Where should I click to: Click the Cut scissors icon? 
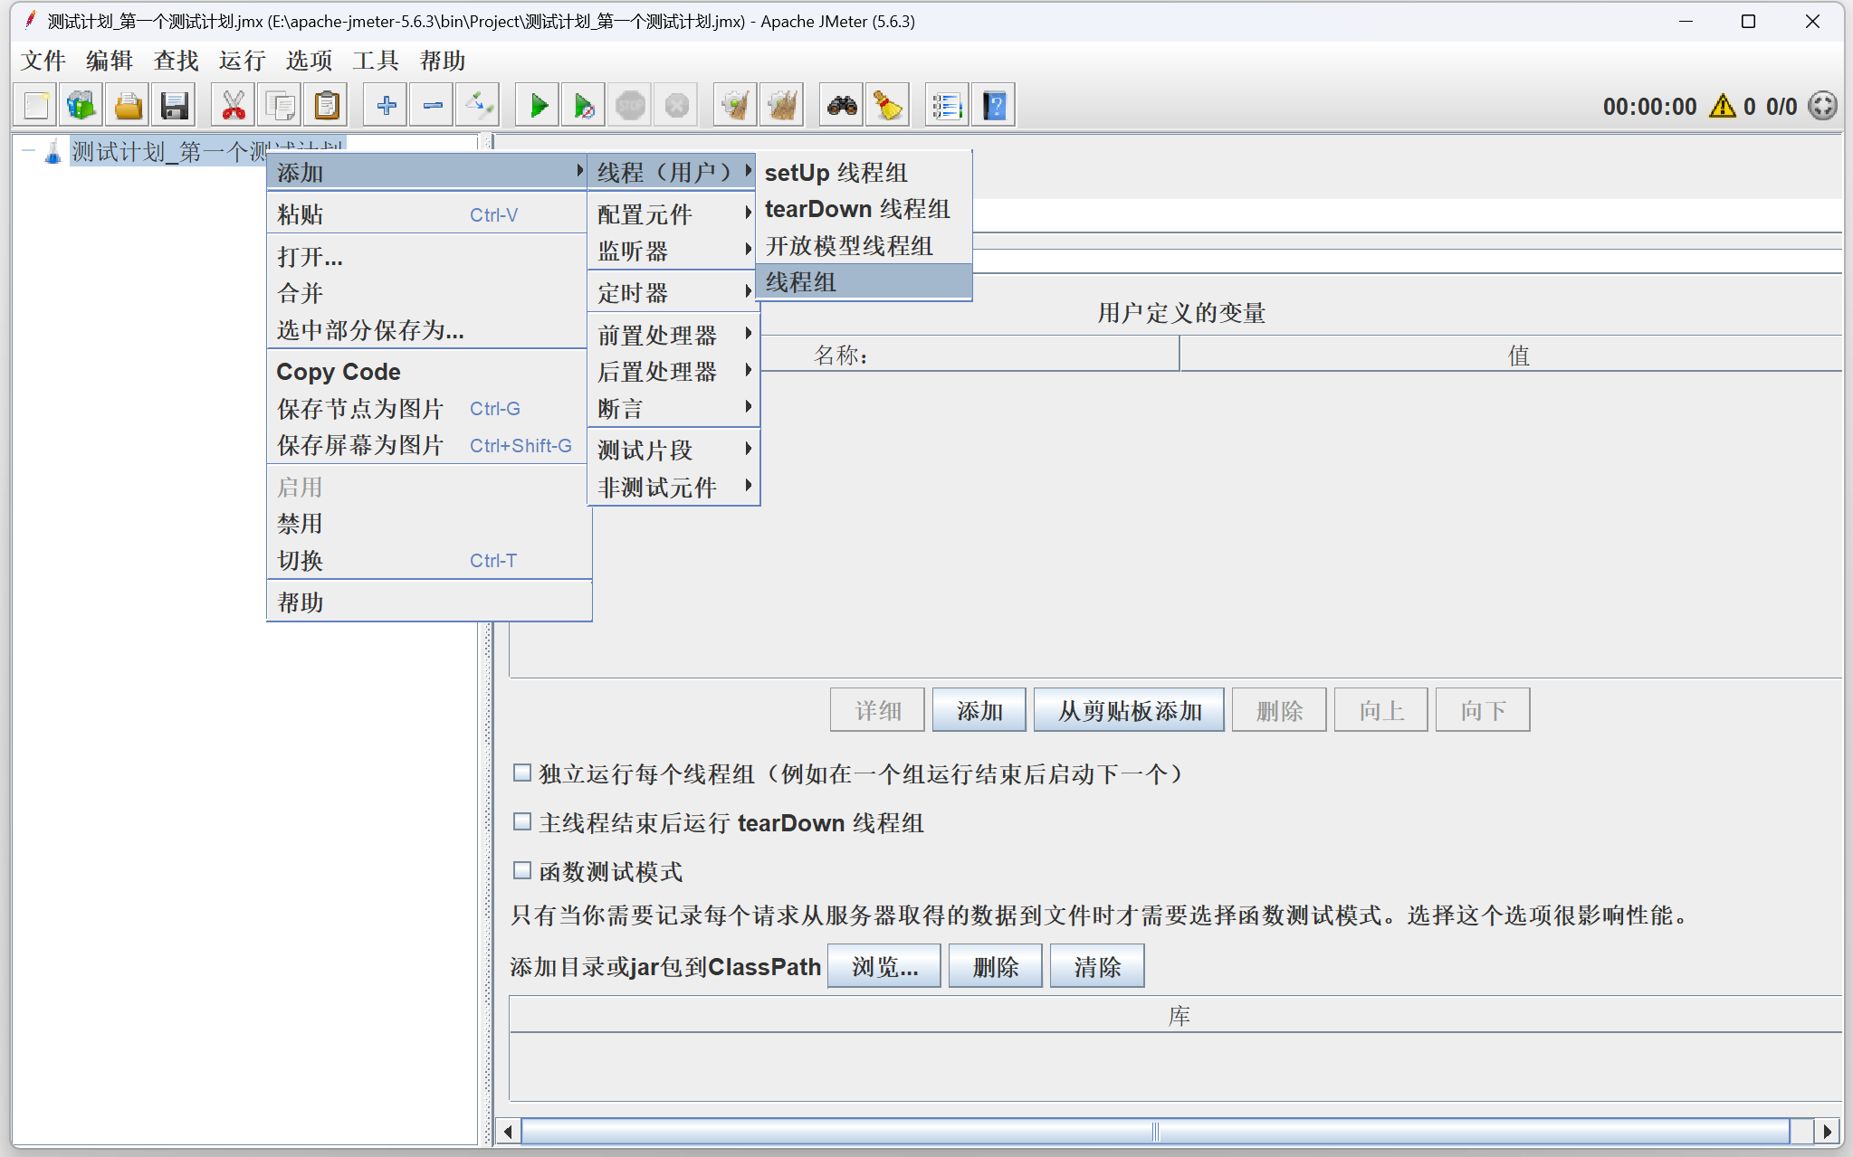[x=234, y=106]
